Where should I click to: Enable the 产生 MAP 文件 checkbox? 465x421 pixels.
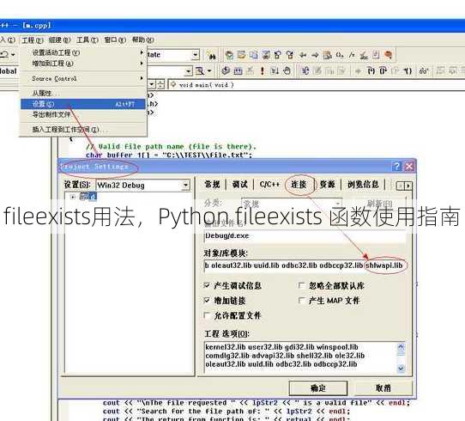[x=301, y=300]
